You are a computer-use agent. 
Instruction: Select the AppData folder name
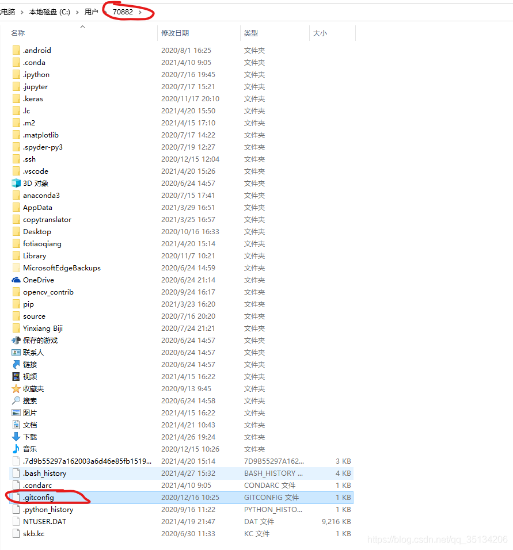coord(37,207)
